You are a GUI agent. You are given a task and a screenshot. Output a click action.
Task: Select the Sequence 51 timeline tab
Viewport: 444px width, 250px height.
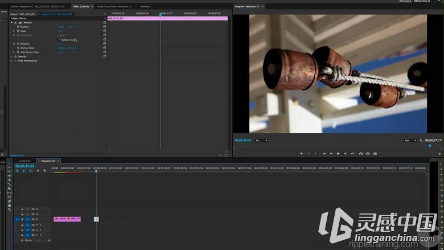point(48,161)
